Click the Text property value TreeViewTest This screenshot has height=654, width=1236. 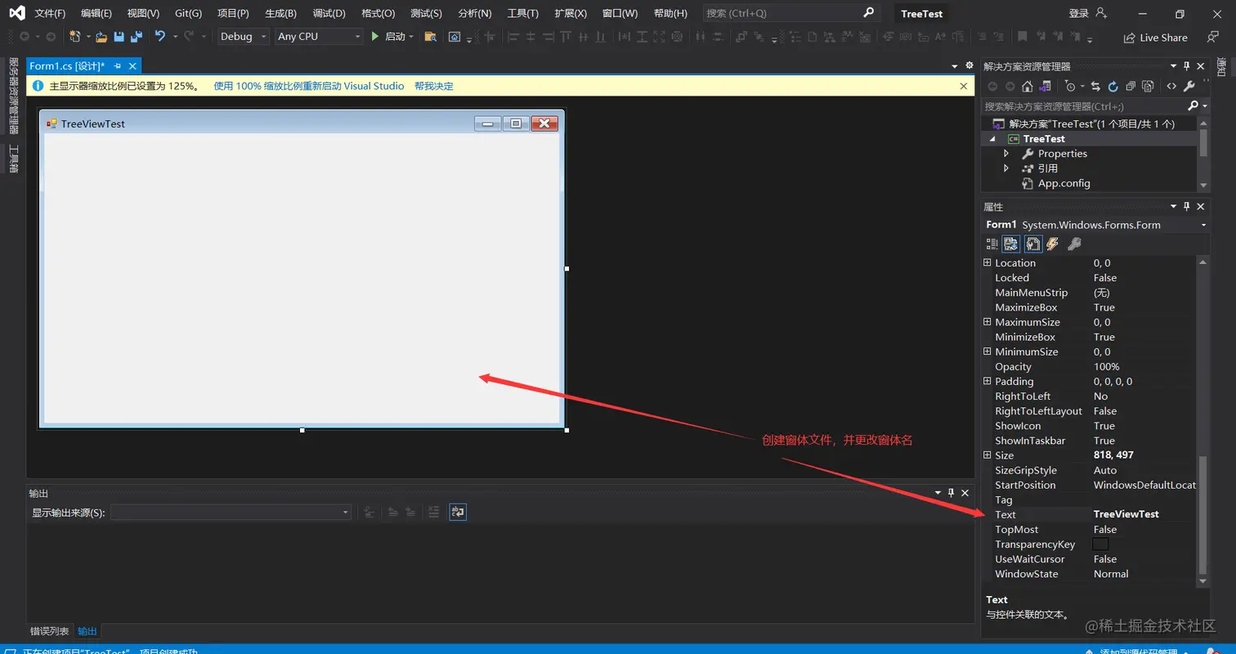tap(1126, 514)
